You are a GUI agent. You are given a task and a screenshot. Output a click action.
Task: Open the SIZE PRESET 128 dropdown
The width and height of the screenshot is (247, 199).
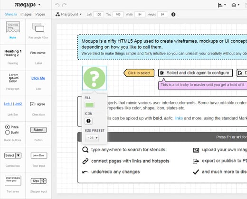click(92, 138)
